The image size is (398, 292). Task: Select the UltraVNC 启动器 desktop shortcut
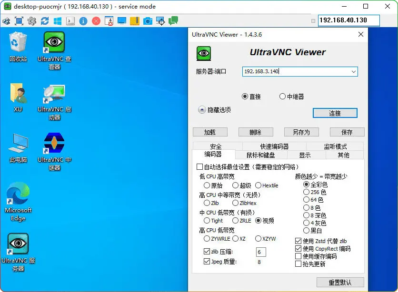(x=54, y=102)
